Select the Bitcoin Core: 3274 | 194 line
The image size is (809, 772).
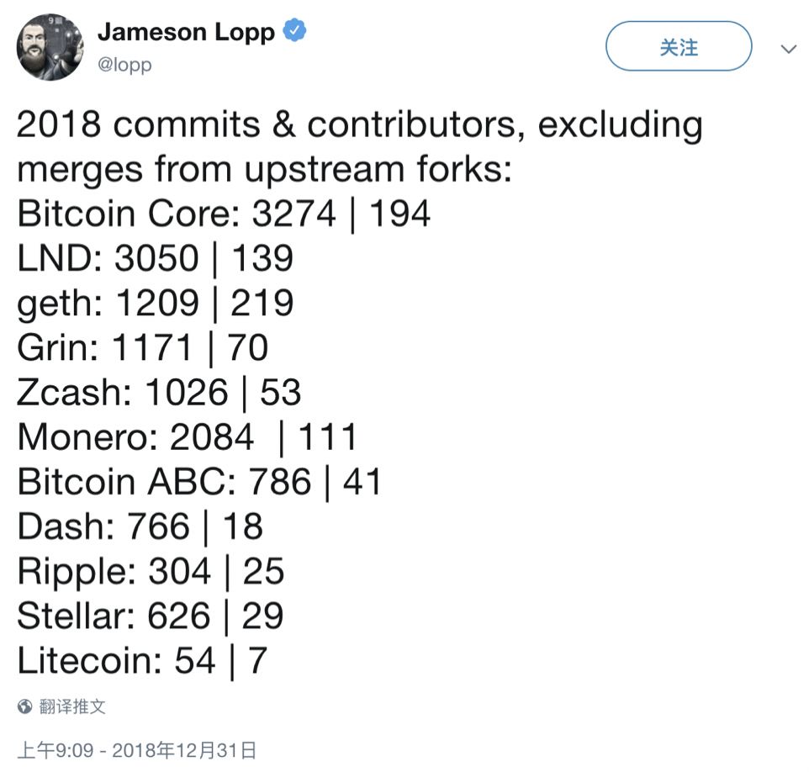pos(224,214)
